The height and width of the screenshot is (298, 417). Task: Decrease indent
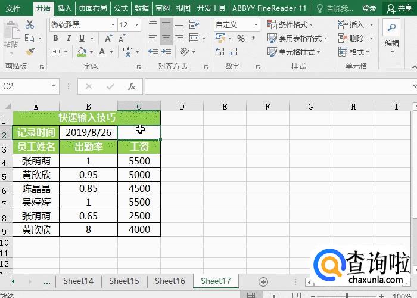(x=153, y=51)
